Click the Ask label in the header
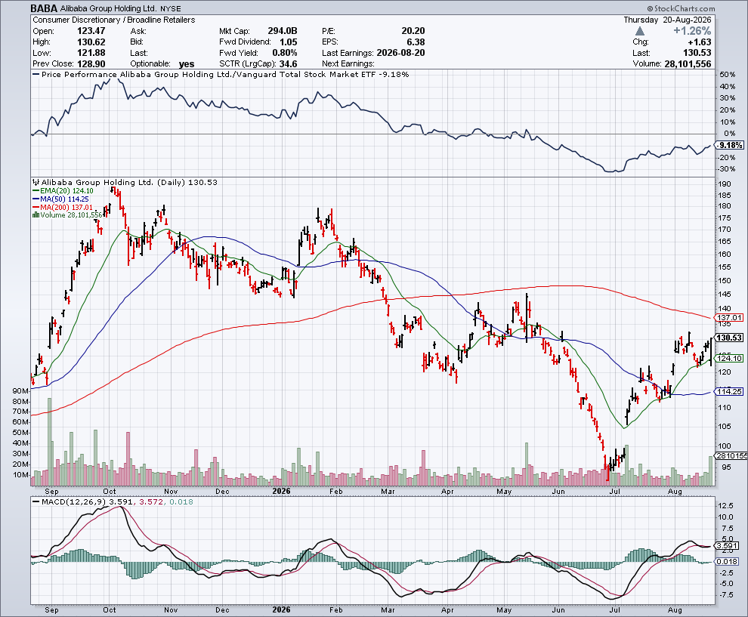 (138, 31)
